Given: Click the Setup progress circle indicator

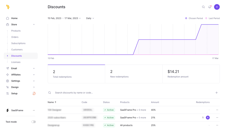Looking at the screenshot, I should coord(34,93).
